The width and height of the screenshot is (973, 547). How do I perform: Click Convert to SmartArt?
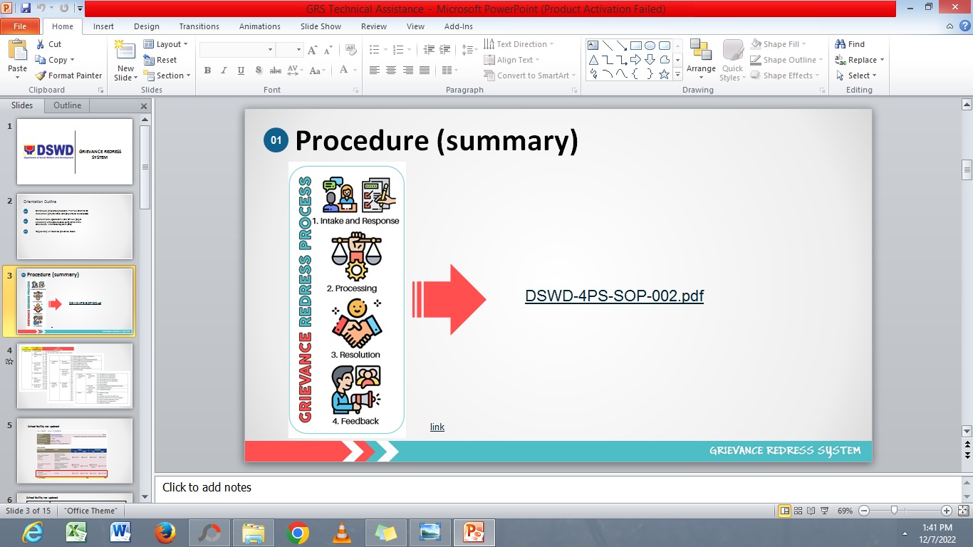point(530,75)
